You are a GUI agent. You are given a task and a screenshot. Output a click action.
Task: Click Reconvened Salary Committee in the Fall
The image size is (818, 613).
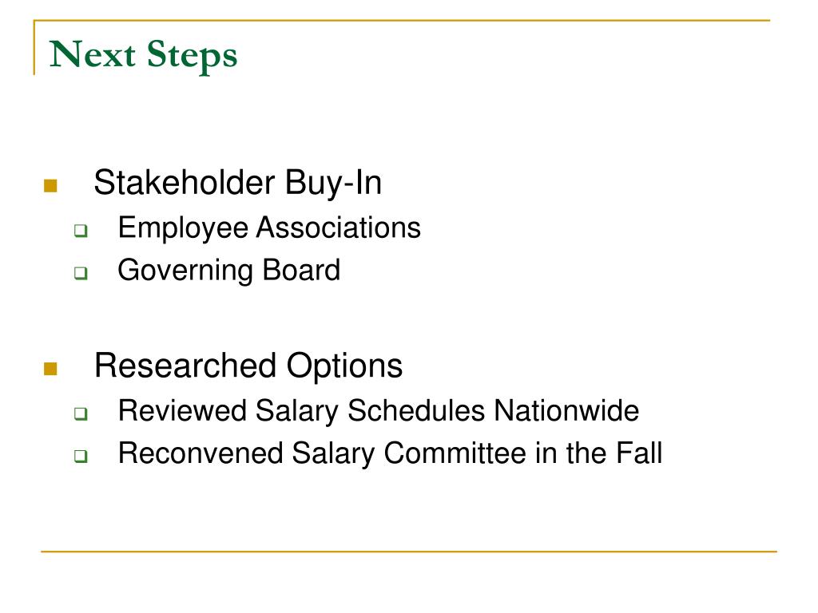(390, 453)
